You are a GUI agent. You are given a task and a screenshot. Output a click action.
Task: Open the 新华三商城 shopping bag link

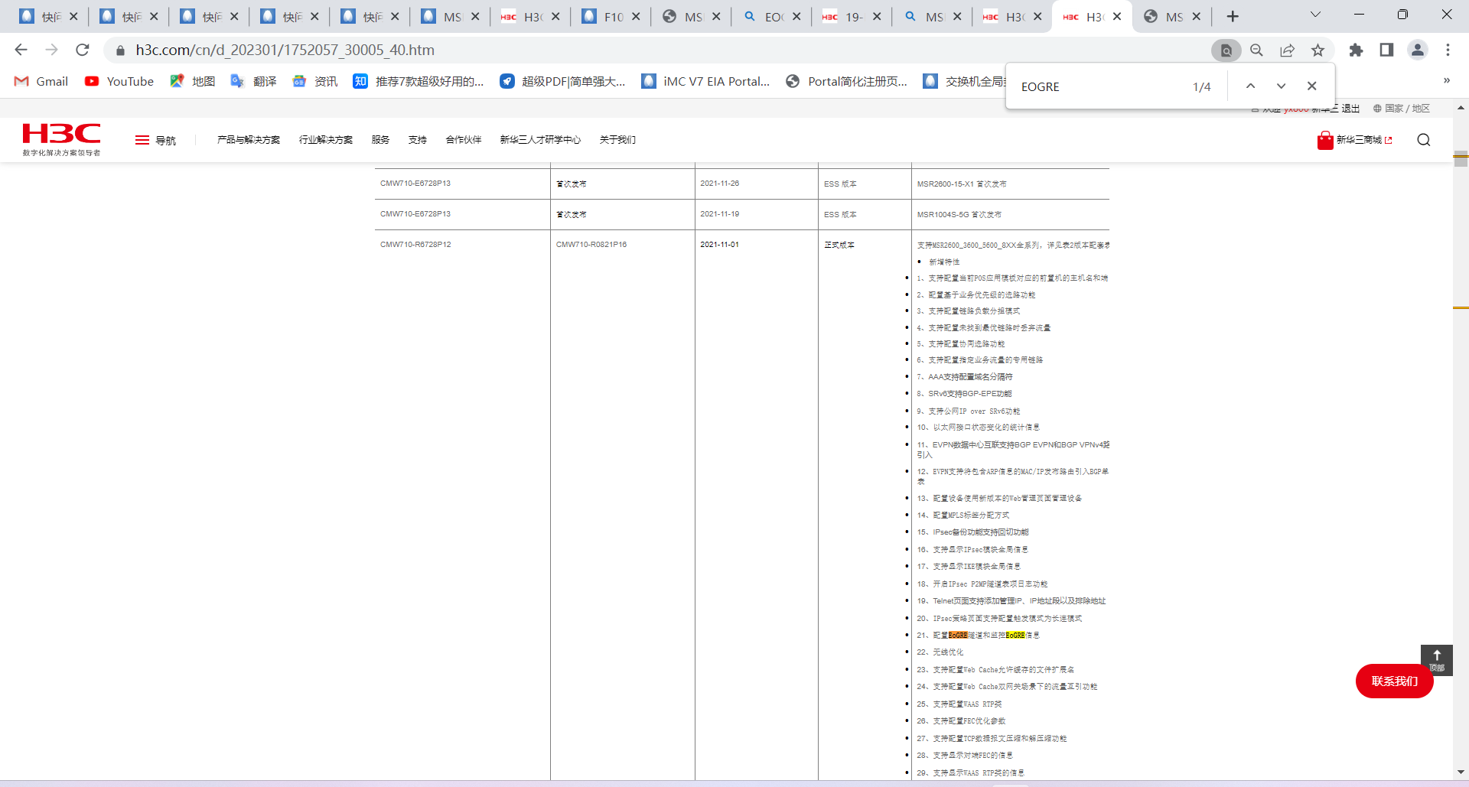click(x=1354, y=140)
